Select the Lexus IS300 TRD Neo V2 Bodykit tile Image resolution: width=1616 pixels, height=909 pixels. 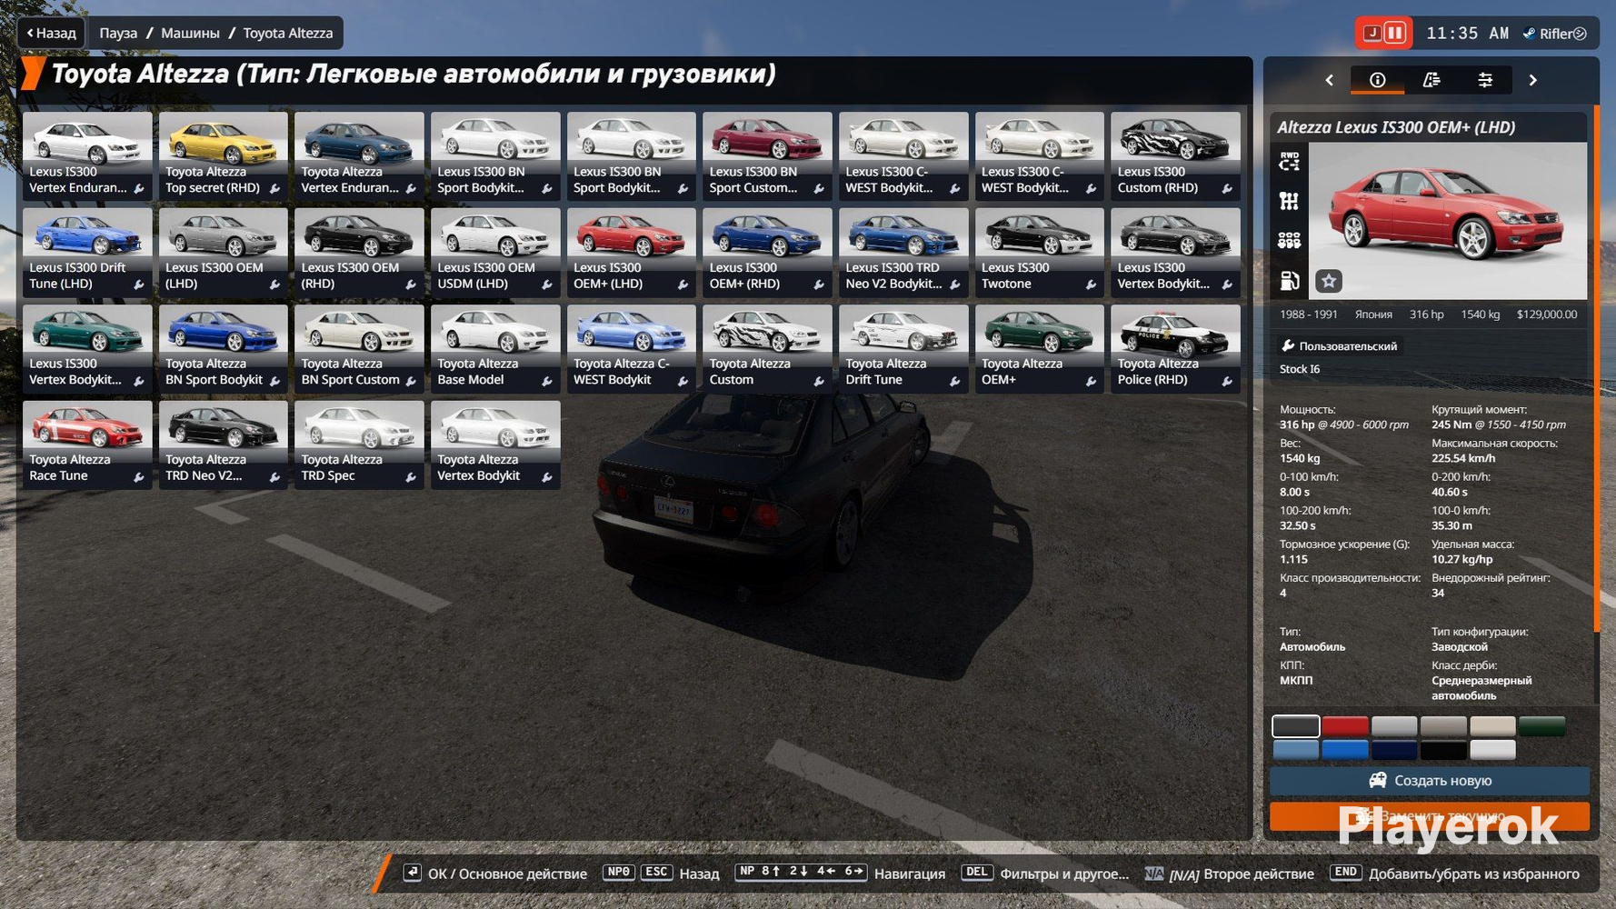903,253
